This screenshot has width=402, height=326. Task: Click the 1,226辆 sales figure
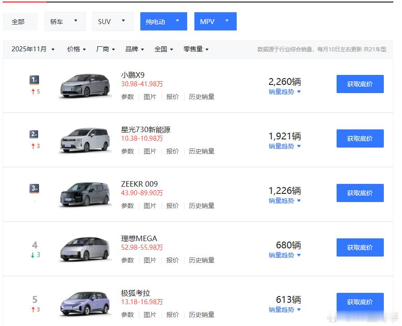[284, 191]
